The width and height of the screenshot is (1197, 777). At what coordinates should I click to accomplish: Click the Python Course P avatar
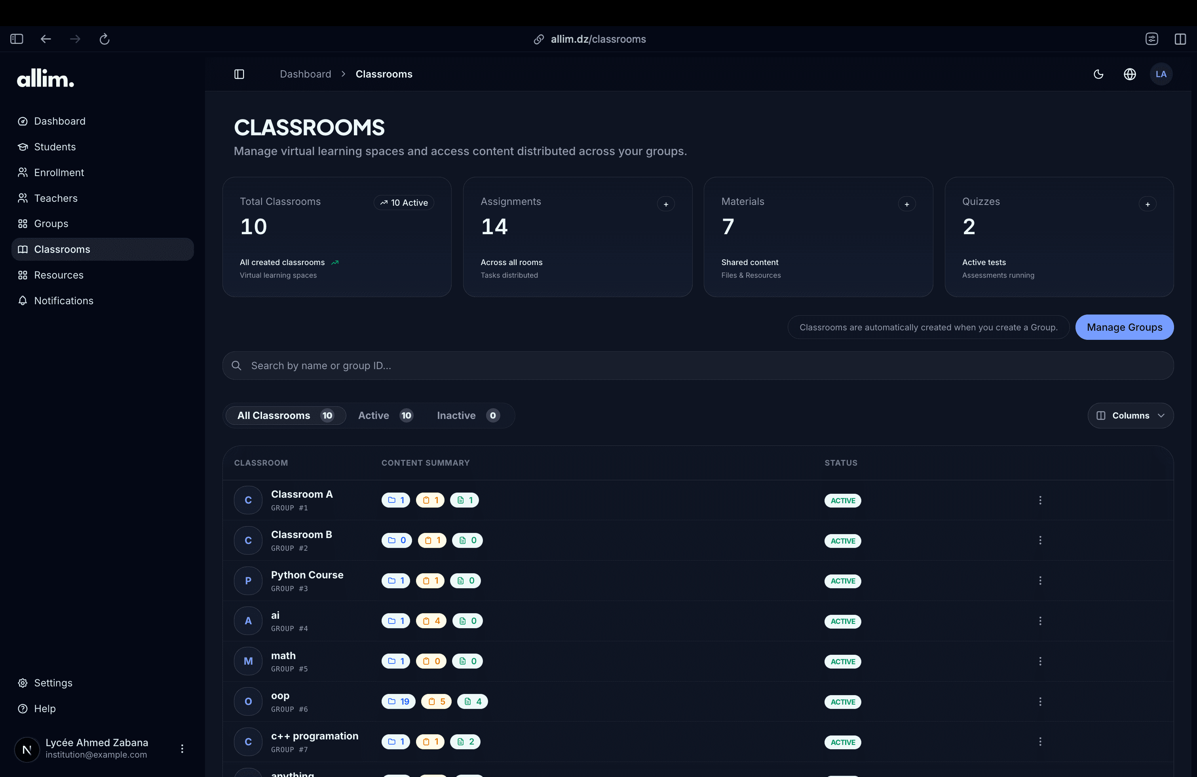point(248,580)
